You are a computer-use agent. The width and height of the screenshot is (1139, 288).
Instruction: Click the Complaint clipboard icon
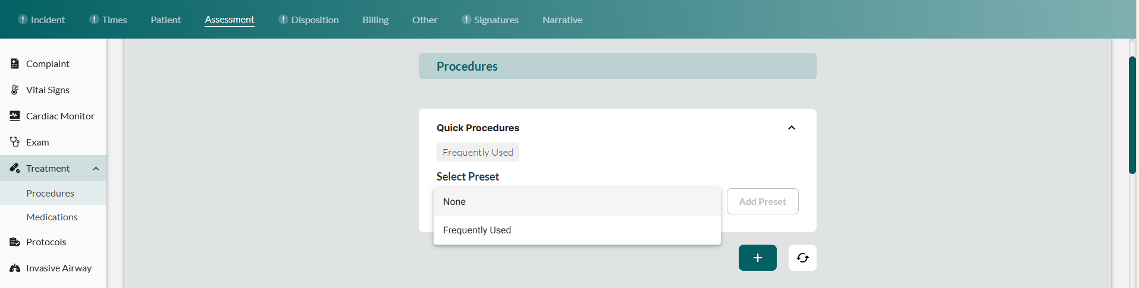[x=15, y=64]
